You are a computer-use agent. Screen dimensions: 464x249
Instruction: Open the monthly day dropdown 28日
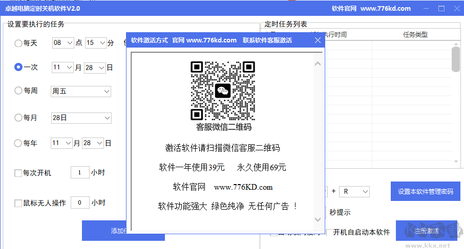pos(81,118)
